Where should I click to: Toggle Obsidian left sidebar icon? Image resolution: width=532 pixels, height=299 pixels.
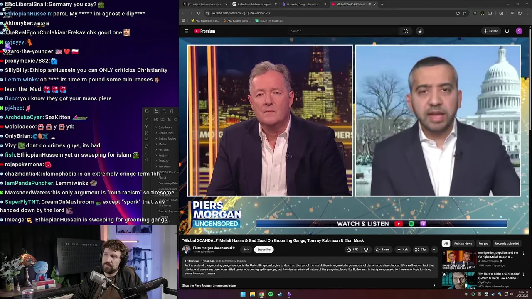146,111
